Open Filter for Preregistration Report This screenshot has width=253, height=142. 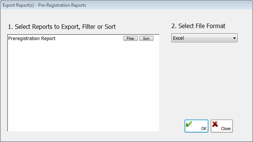(x=131, y=39)
